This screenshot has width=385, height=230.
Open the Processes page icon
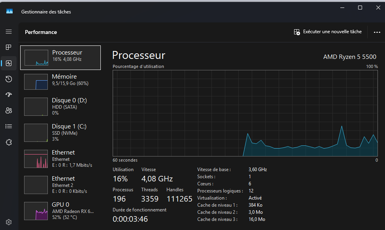pos(9,47)
